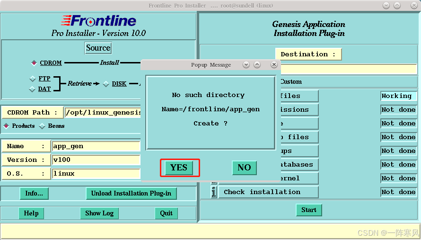Click the Check installation step button
421x240 pixels.
269,192
